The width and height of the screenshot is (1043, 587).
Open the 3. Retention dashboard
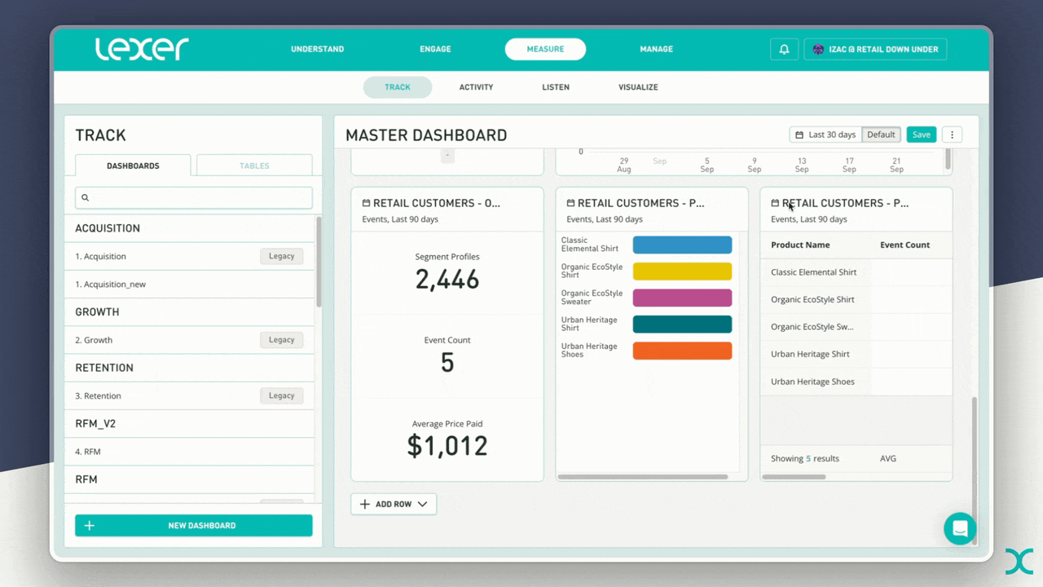click(189, 395)
